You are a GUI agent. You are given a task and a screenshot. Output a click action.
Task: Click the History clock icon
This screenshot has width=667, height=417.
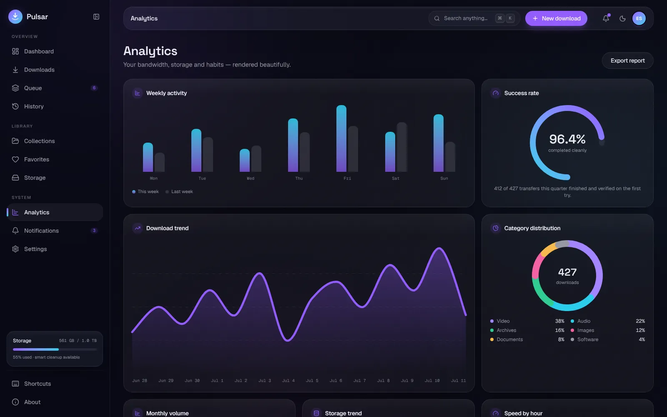(15, 106)
